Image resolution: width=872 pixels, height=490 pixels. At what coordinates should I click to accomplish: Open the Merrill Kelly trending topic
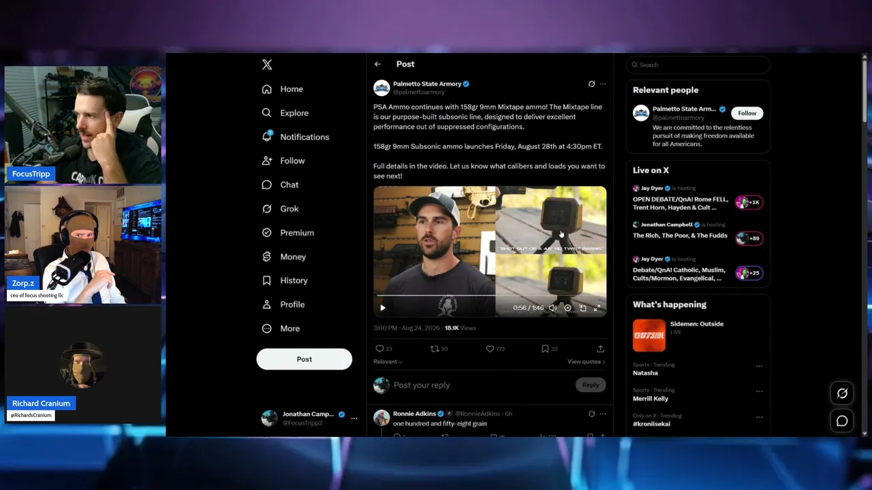pyautogui.click(x=651, y=399)
